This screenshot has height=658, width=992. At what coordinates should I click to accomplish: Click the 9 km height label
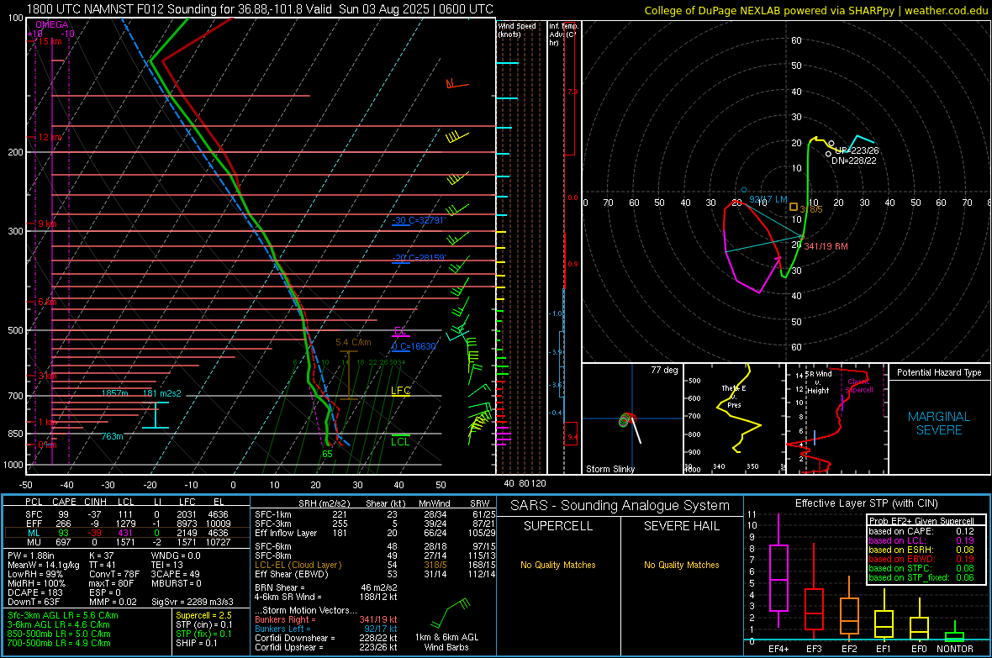coord(47,224)
